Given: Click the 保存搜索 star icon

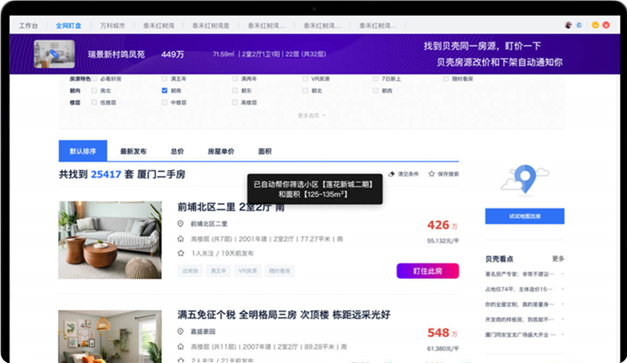Looking at the screenshot, I should click(x=431, y=174).
